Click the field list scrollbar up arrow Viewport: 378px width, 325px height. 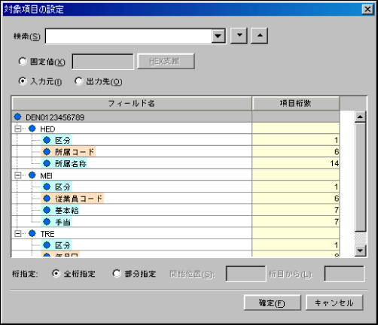click(x=360, y=117)
